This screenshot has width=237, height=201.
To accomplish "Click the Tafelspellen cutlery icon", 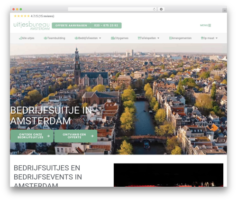I will pyautogui.click(x=139, y=38).
